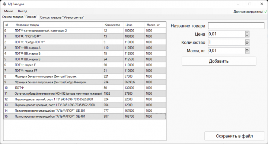Click price cell 37600
The height and width of the screenshot is (144, 268).
(x=134, y=94)
